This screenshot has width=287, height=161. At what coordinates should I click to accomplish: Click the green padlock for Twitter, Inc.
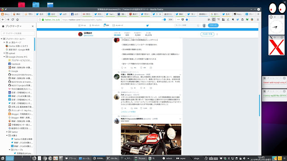[43, 20]
